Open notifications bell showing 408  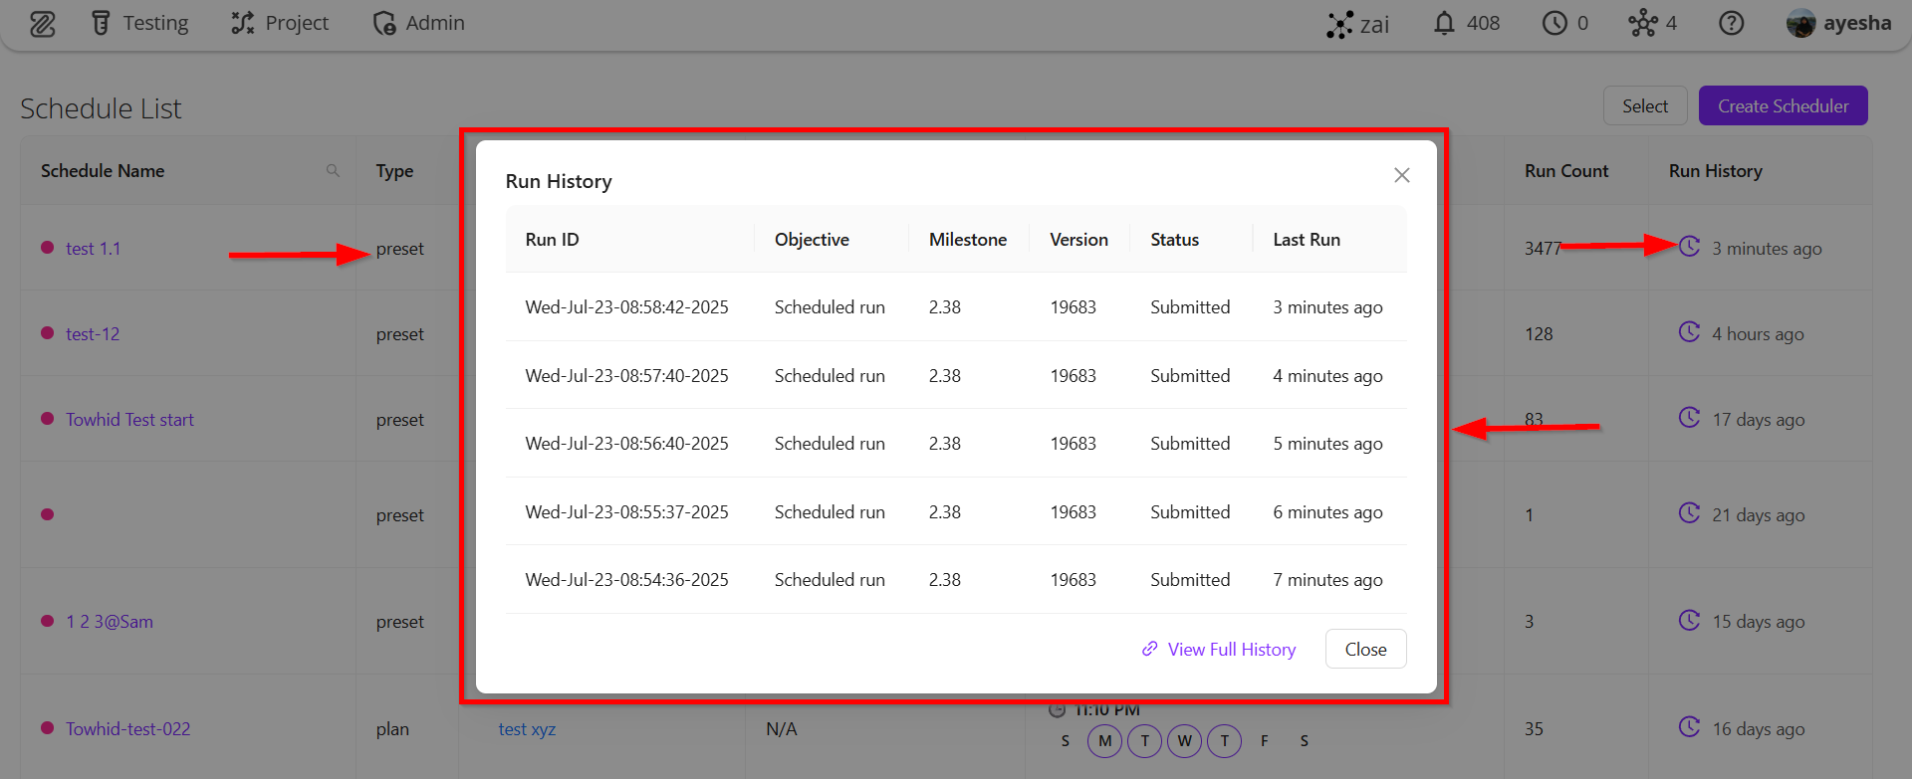[x=1444, y=23]
